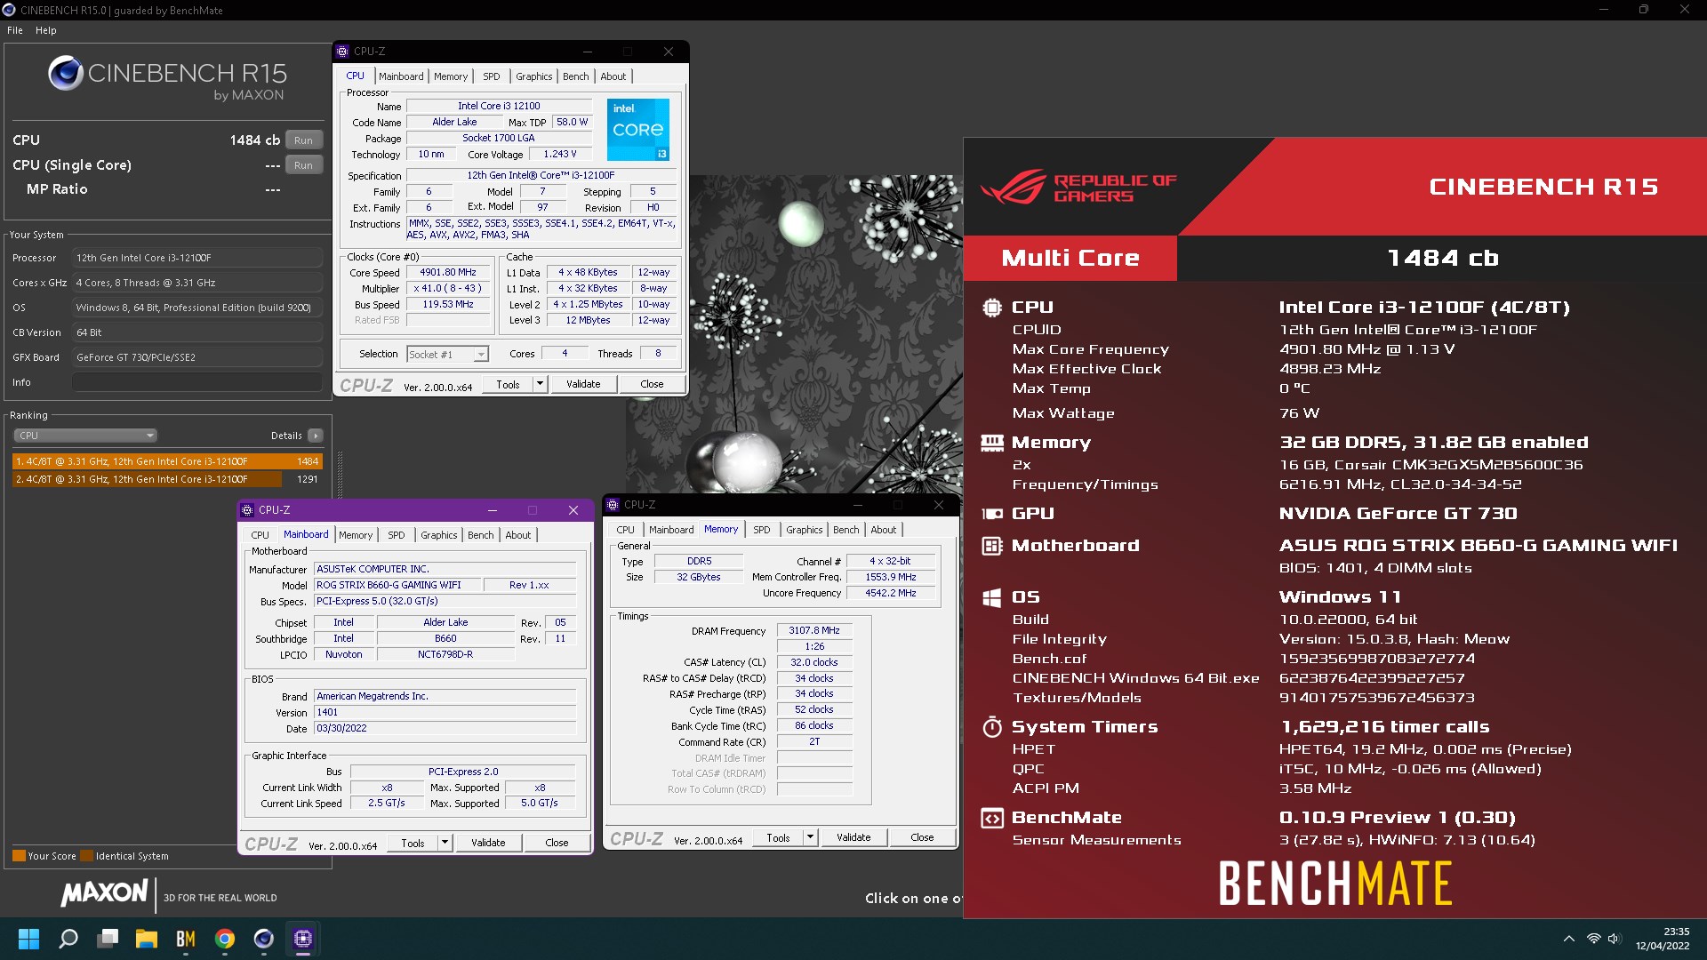Click Close button in Memory CPU-Z window
This screenshot has height=960, width=1707.
[x=922, y=837]
